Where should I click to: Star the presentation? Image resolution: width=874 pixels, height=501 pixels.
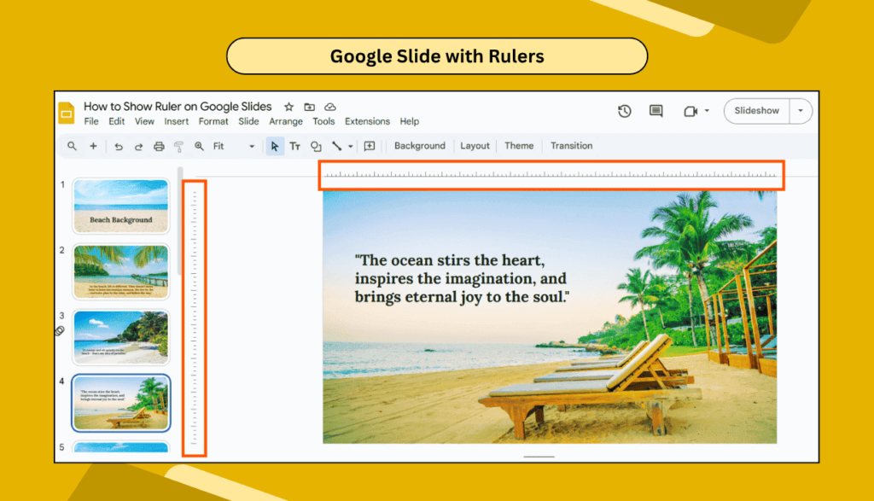(288, 107)
